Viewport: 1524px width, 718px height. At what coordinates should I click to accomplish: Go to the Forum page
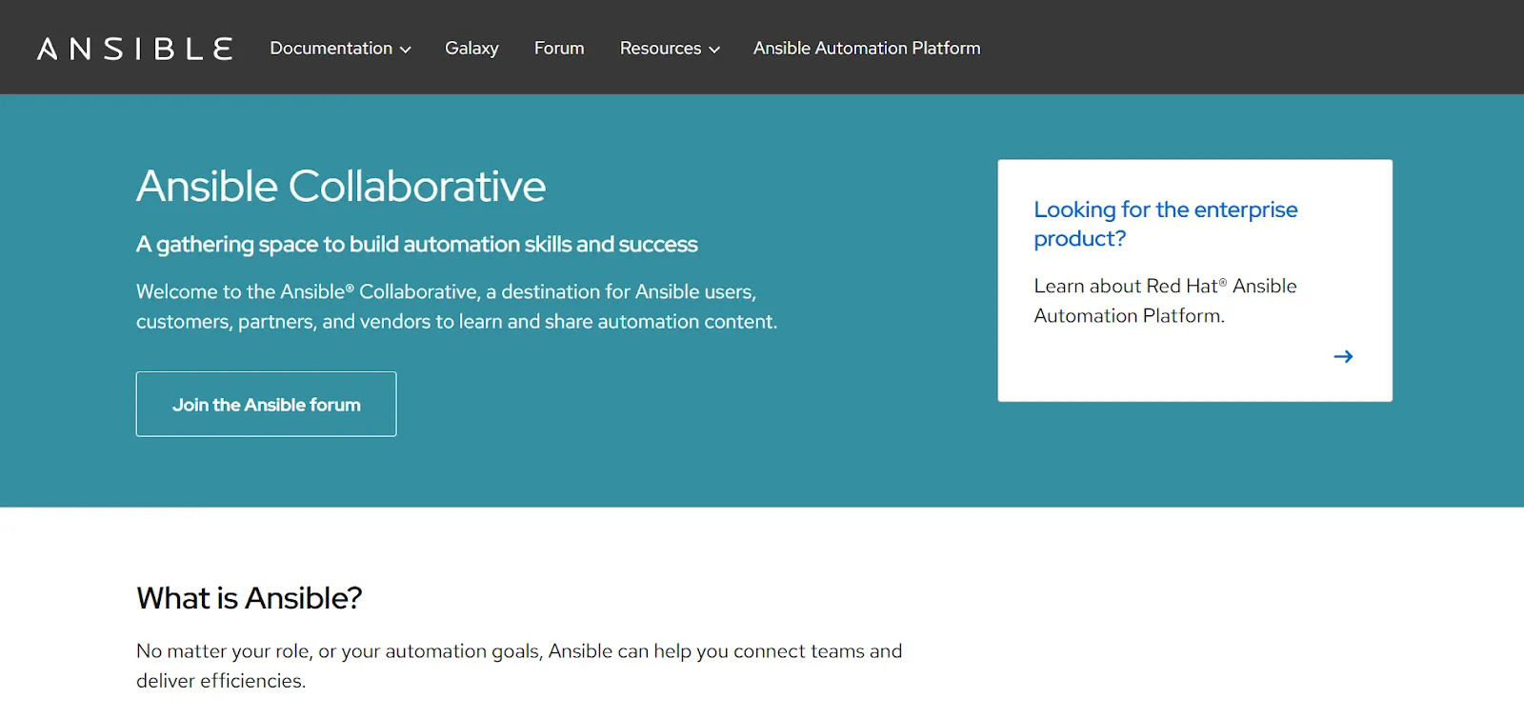click(559, 49)
